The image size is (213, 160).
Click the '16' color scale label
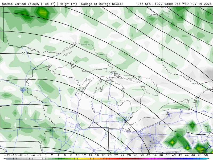(97, 155)
